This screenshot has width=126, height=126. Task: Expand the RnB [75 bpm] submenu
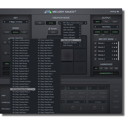[71, 45]
